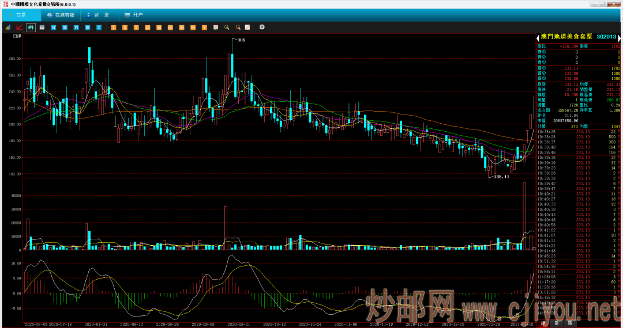Select the 60-minute chart button
Screen dimensions: 623x328
[x=170, y=28]
